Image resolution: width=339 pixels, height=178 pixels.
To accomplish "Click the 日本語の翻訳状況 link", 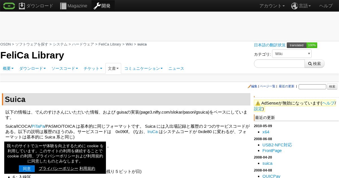I will [270, 45].
